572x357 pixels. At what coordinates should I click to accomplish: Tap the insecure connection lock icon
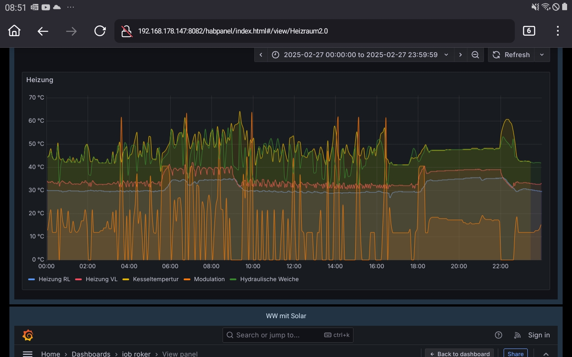coord(127,31)
